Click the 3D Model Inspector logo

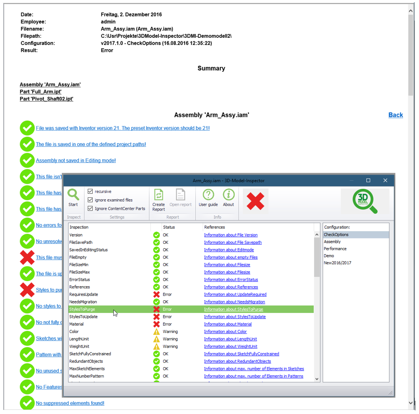click(x=365, y=201)
